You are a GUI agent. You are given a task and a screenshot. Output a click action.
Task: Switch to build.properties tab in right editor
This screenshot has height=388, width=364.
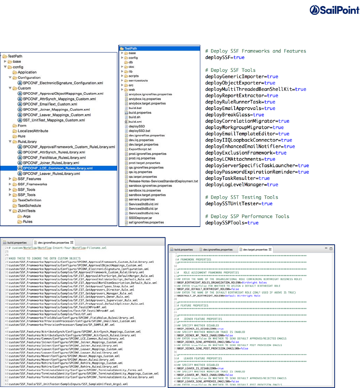coord(181,250)
